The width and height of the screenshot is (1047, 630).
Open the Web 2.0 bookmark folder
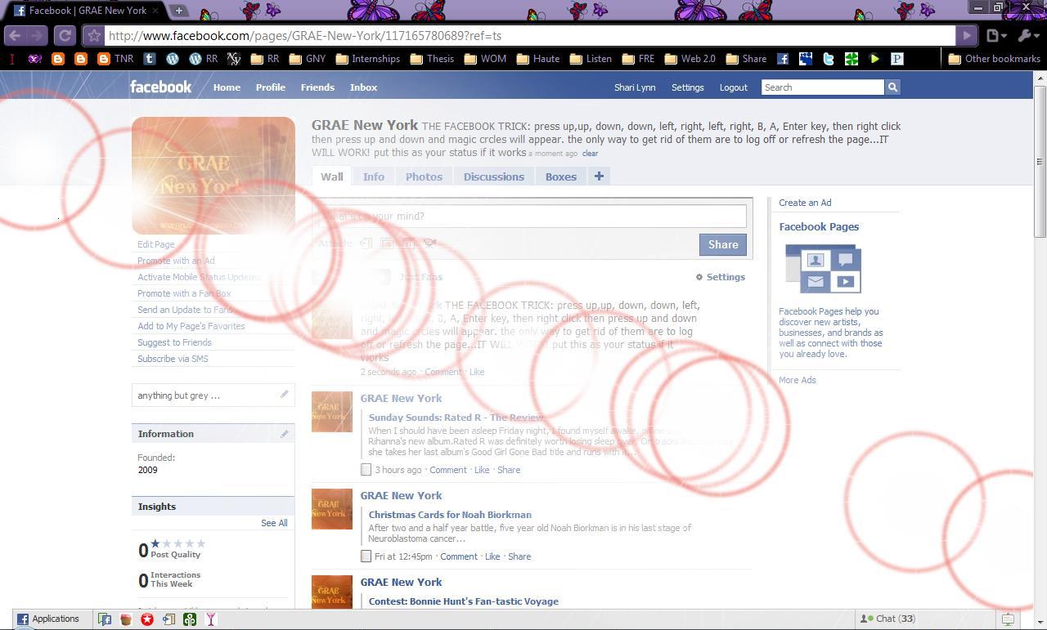click(x=690, y=59)
